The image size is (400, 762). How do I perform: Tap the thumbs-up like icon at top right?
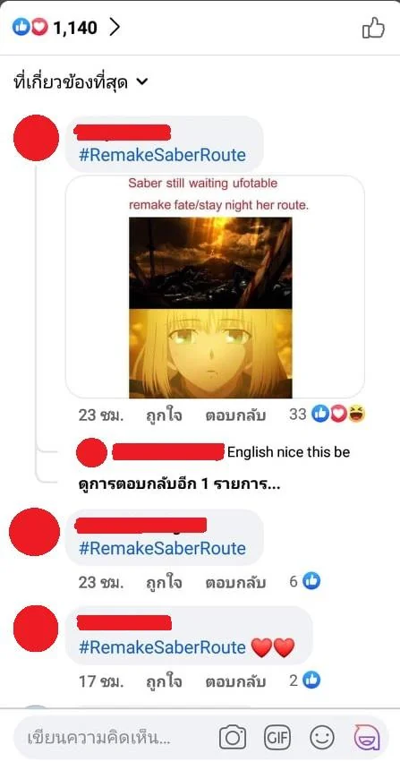pos(373,28)
